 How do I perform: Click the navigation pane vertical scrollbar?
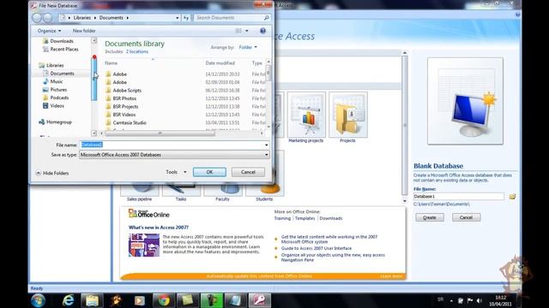click(94, 80)
